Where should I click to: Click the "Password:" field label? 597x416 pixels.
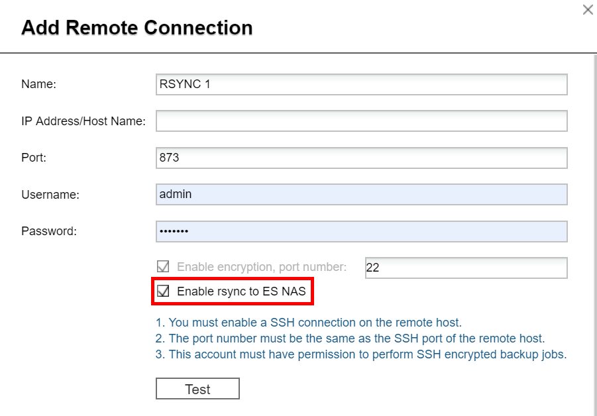[x=49, y=231]
